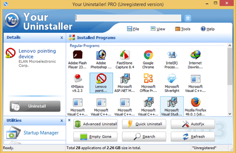The width and height of the screenshot is (236, 153).
Task: Click the *Unregistered* status bar text
Action: coord(204,148)
